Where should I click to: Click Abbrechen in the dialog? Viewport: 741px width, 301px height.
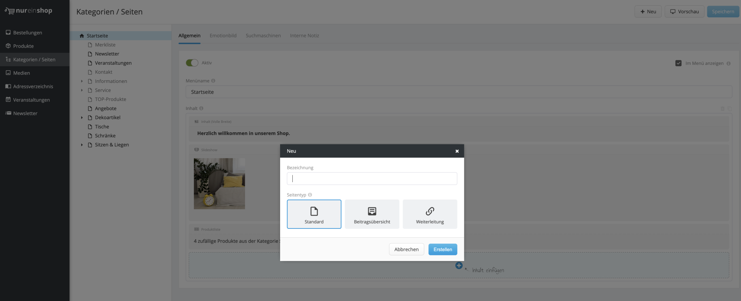(x=406, y=250)
